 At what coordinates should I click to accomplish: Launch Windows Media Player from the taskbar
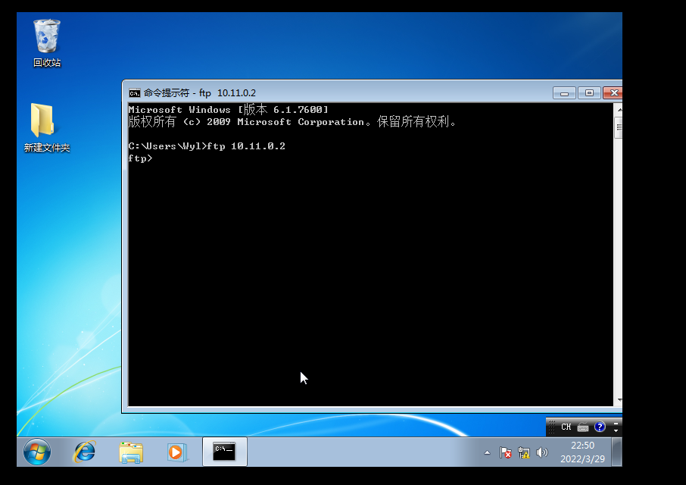(x=177, y=452)
